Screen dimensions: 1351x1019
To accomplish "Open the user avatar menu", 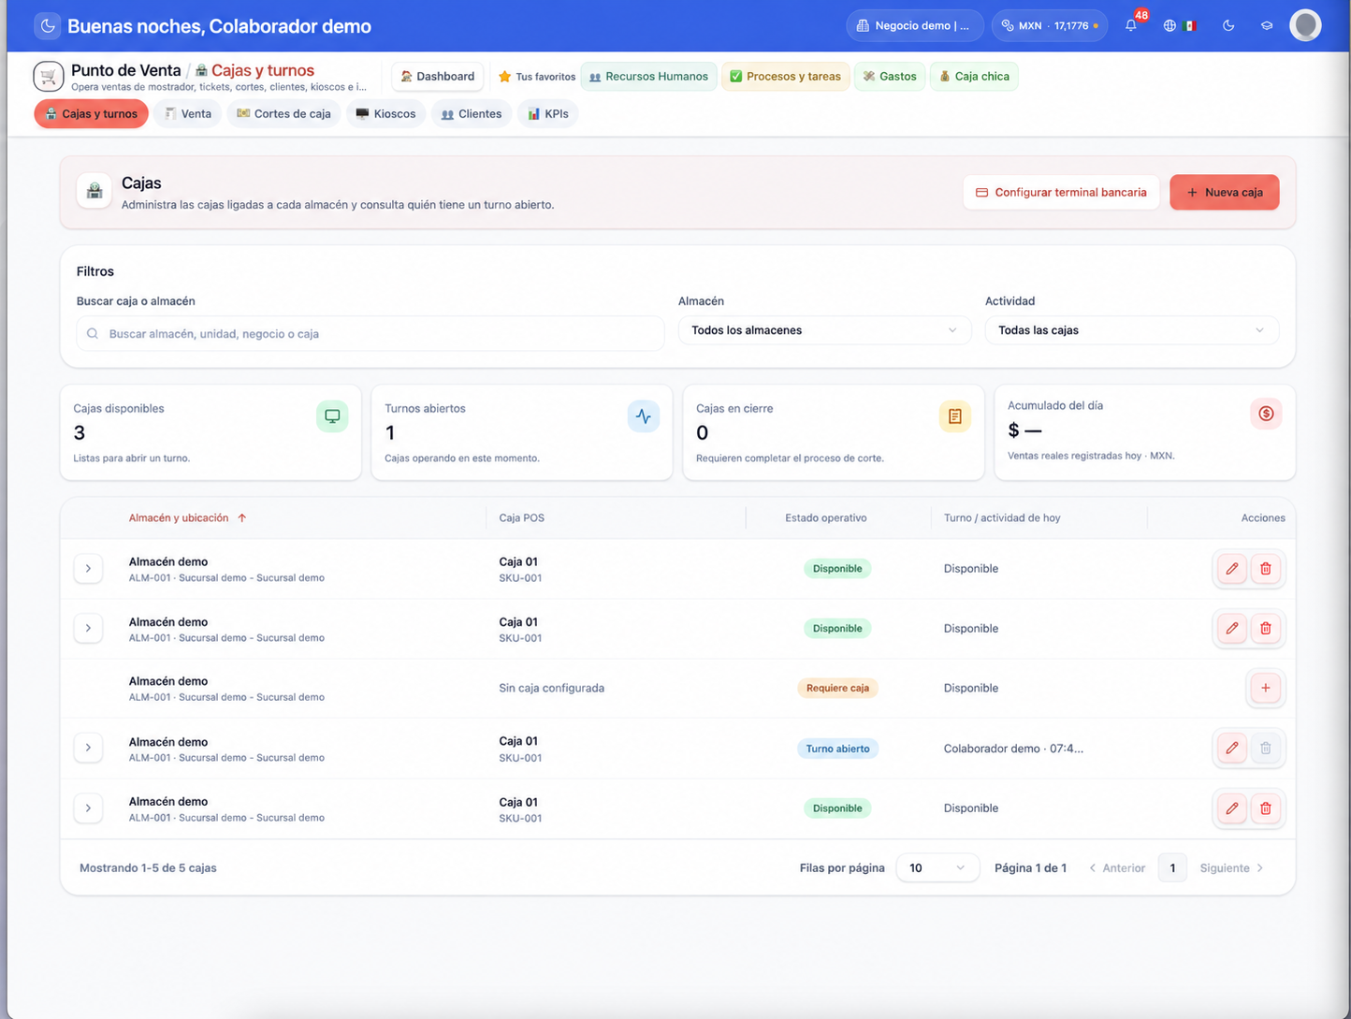I will click(1305, 25).
